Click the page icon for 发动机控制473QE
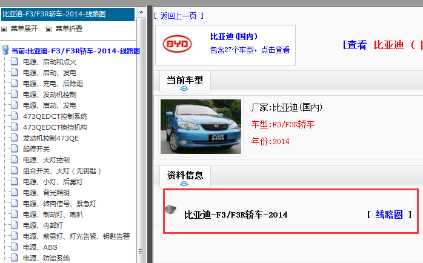Viewport: 423px width, 263px height. pyautogui.click(x=15, y=138)
